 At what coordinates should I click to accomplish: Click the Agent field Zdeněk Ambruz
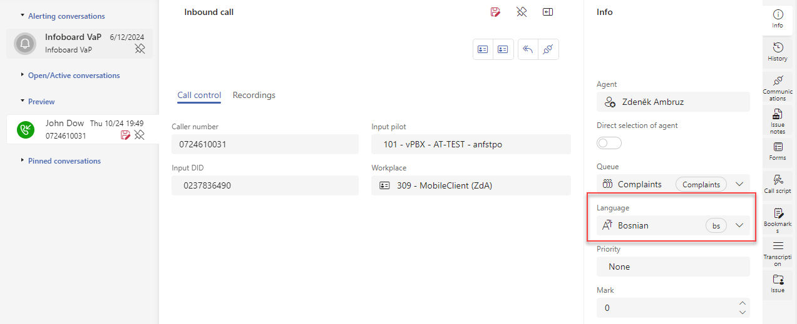673,102
